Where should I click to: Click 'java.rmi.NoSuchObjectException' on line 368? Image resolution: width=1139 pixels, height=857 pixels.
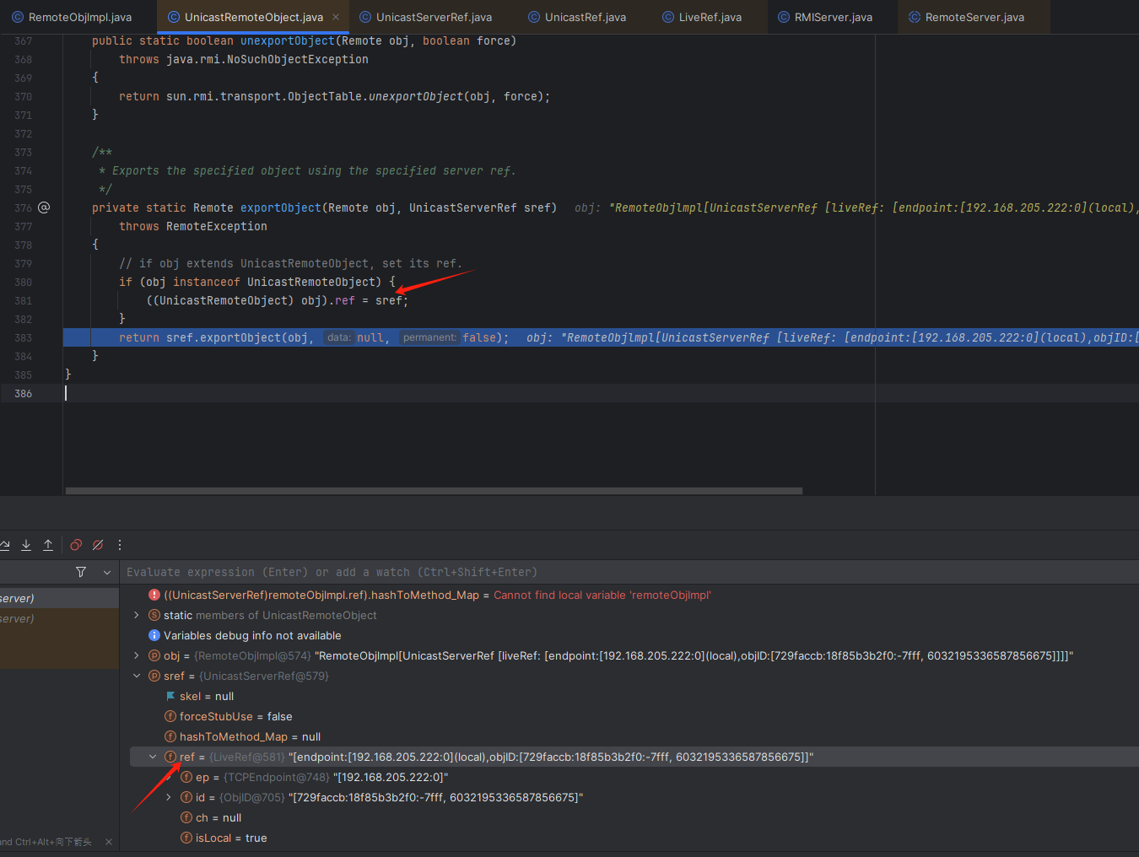tap(267, 59)
